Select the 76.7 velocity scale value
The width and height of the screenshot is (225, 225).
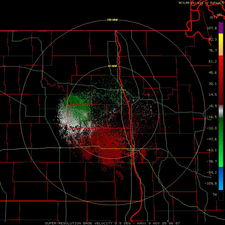pyautogui.click(x=213, y=50)
